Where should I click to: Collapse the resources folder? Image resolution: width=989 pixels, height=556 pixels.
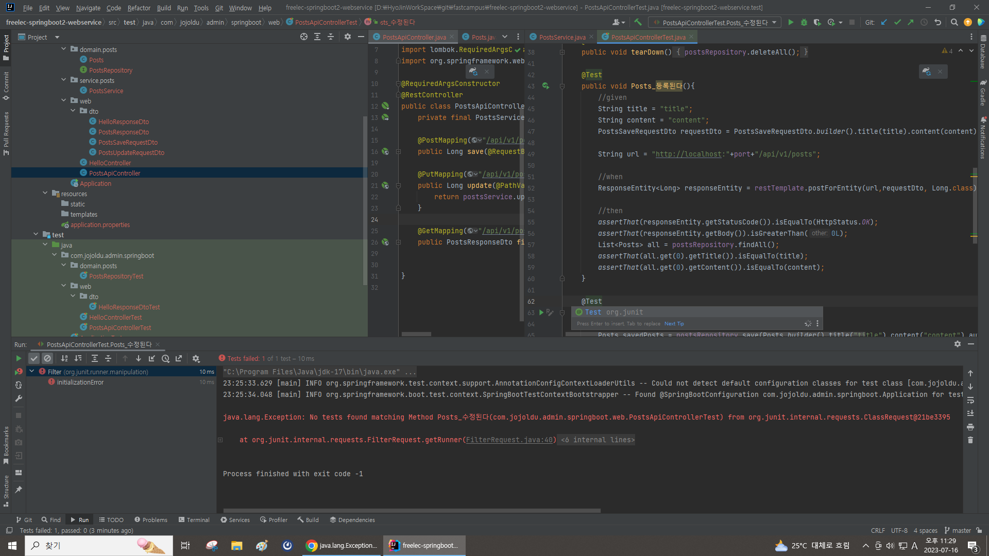point(45,194)
